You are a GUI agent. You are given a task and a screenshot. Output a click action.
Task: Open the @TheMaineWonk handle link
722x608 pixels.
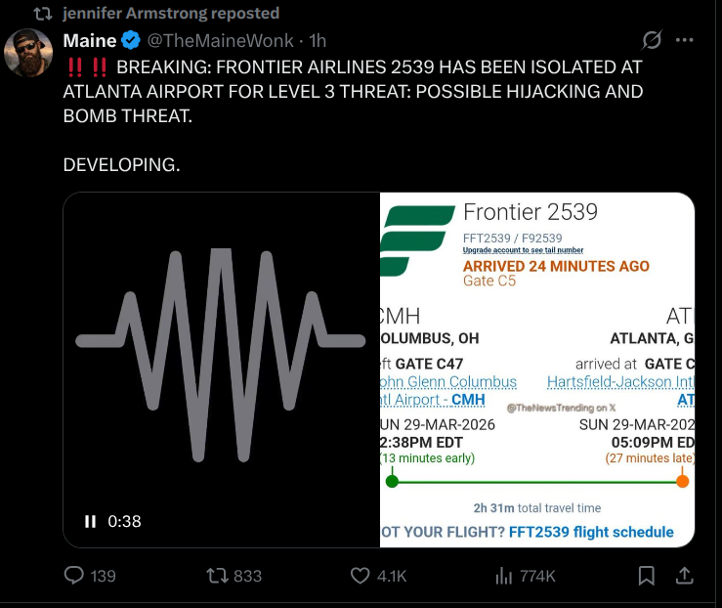[x=223, y=41]
